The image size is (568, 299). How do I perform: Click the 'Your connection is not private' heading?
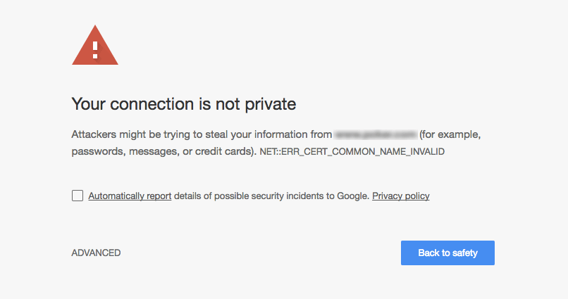pos(184,104)
